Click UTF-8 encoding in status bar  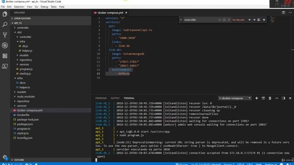pyautogui.click(x=240, y=164)
